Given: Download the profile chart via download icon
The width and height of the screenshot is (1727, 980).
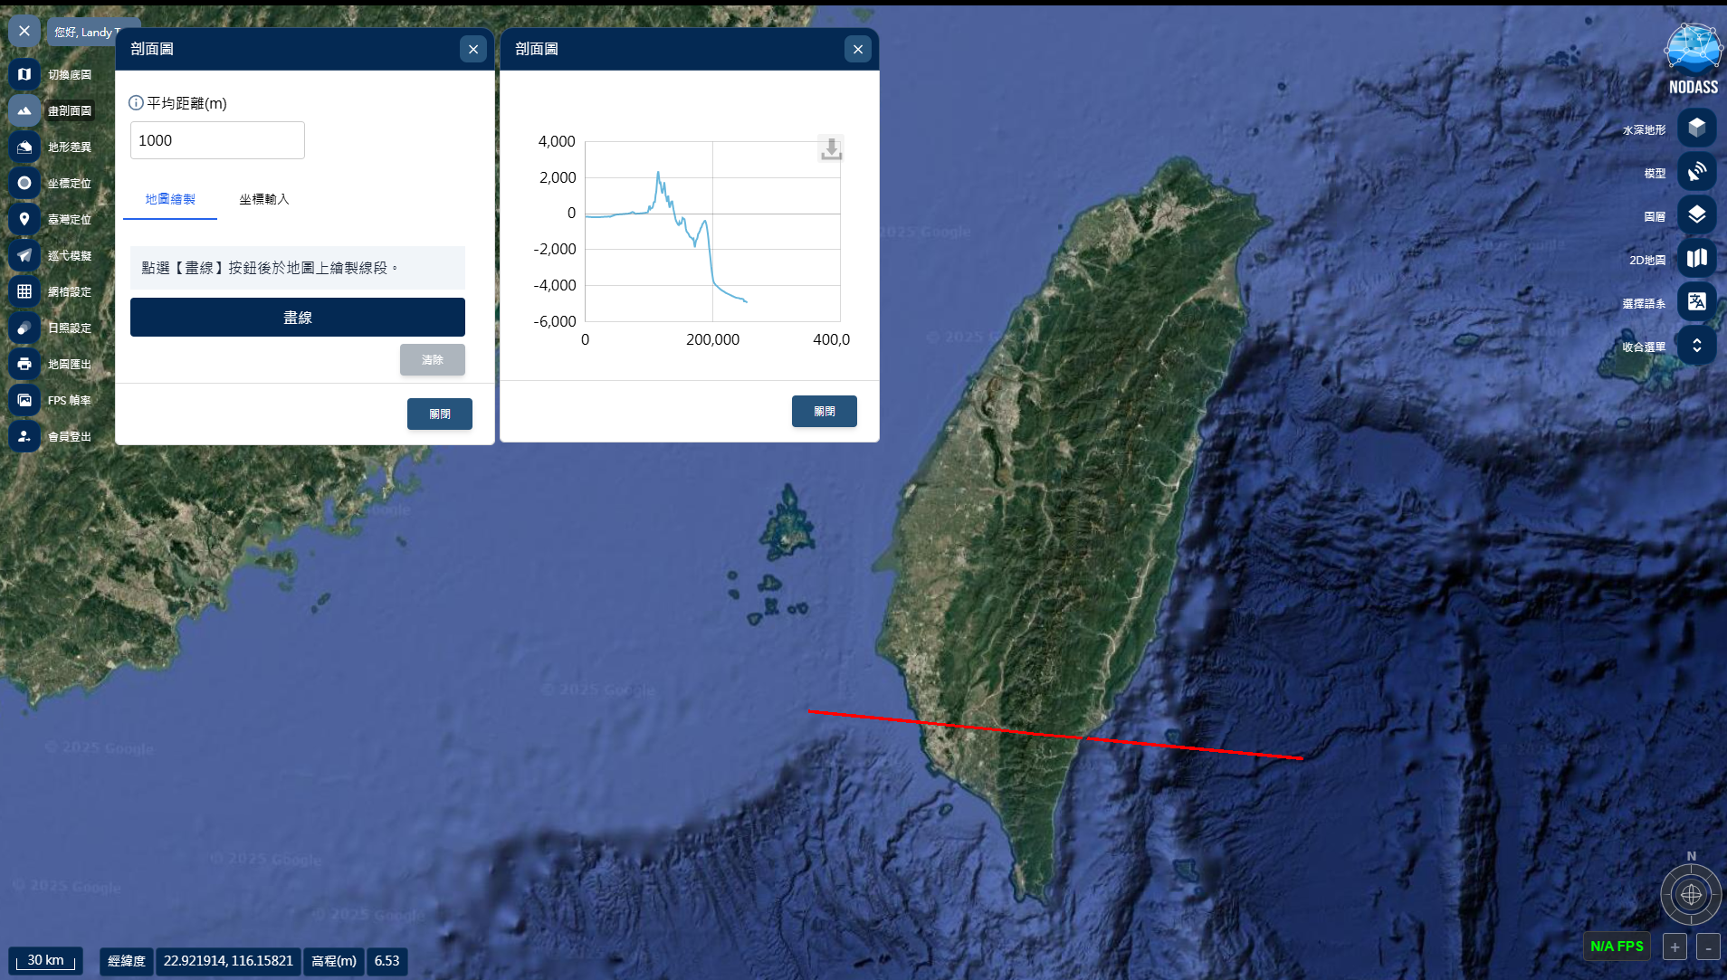Looking at the screenshot, I should coord(830,149).
